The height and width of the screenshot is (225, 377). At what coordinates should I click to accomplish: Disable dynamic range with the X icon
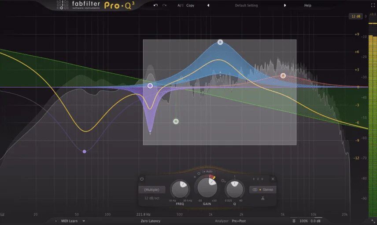(x=195, y=177)
